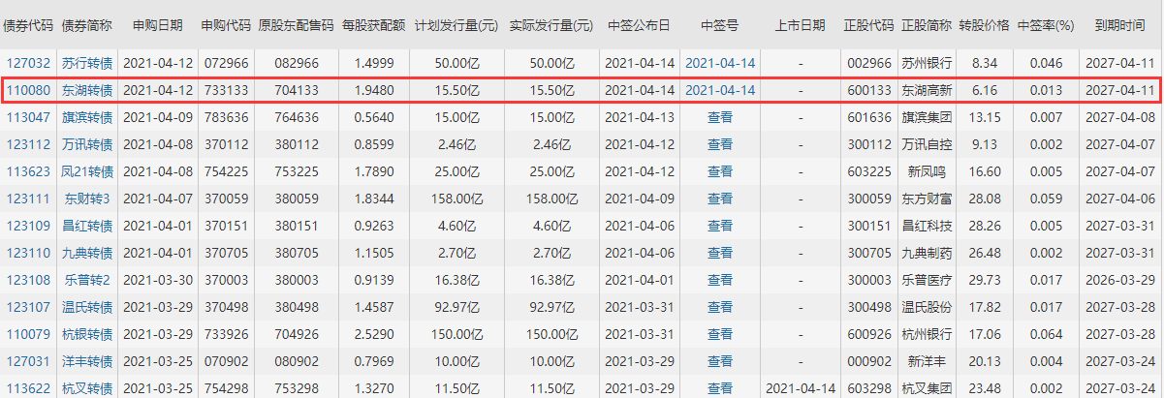Open the 九典转债 bond name link
The height and width of the screenshot is (398, 1164).
point(87,253)
